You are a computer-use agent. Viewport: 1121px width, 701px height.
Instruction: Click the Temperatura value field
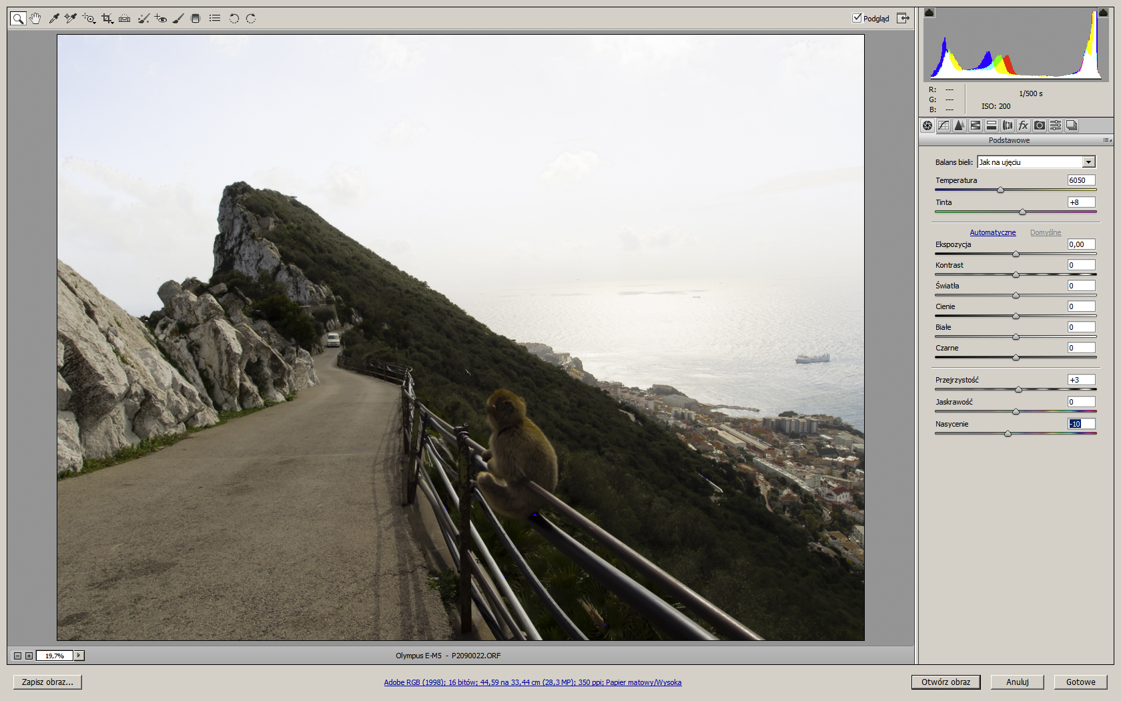click(1081, 180)
